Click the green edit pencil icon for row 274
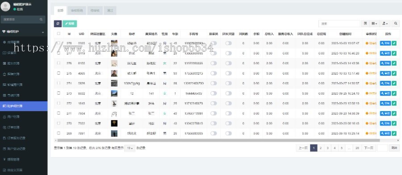 (394, 83)
